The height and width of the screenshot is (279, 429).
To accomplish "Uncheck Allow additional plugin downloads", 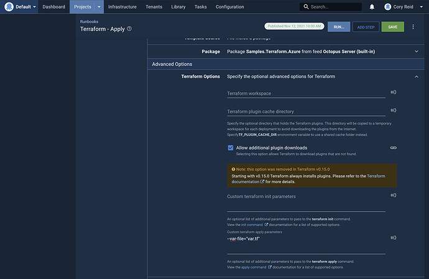I will (231, 148).
